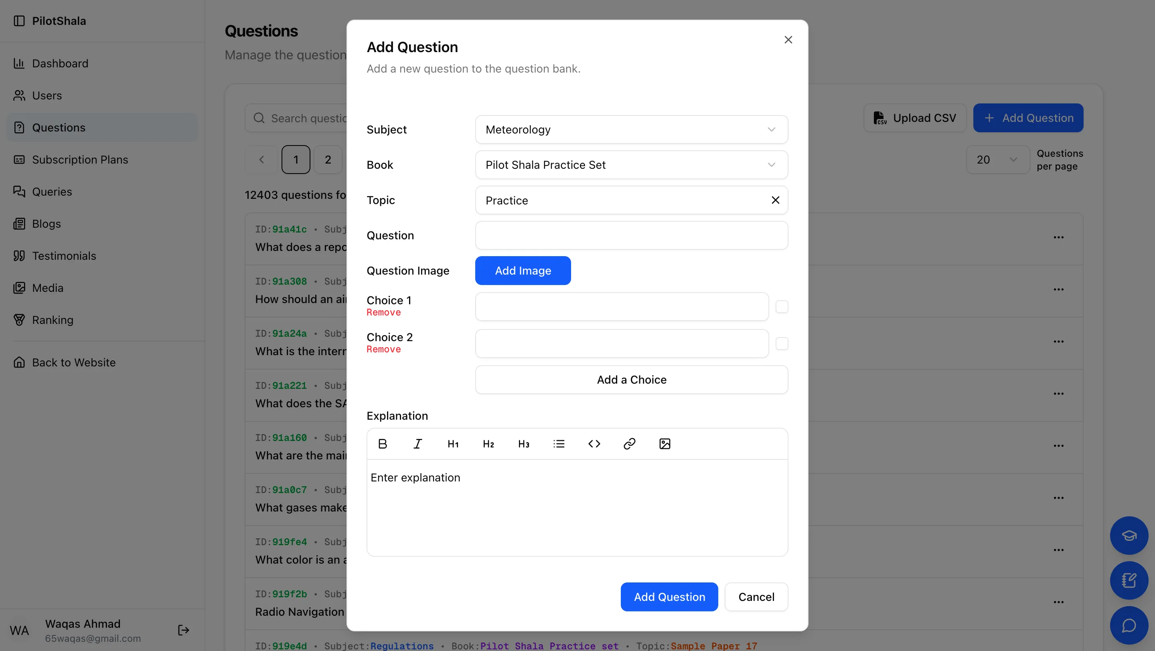Expand the Book dropdown

pyautogui.click(x=631, y=165)
